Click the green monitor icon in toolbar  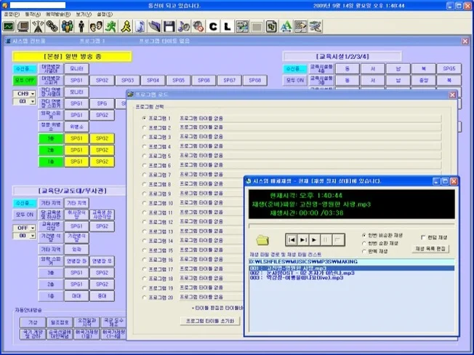9,26
